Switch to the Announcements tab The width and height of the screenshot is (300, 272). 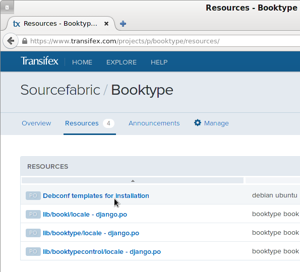(154, 123)
